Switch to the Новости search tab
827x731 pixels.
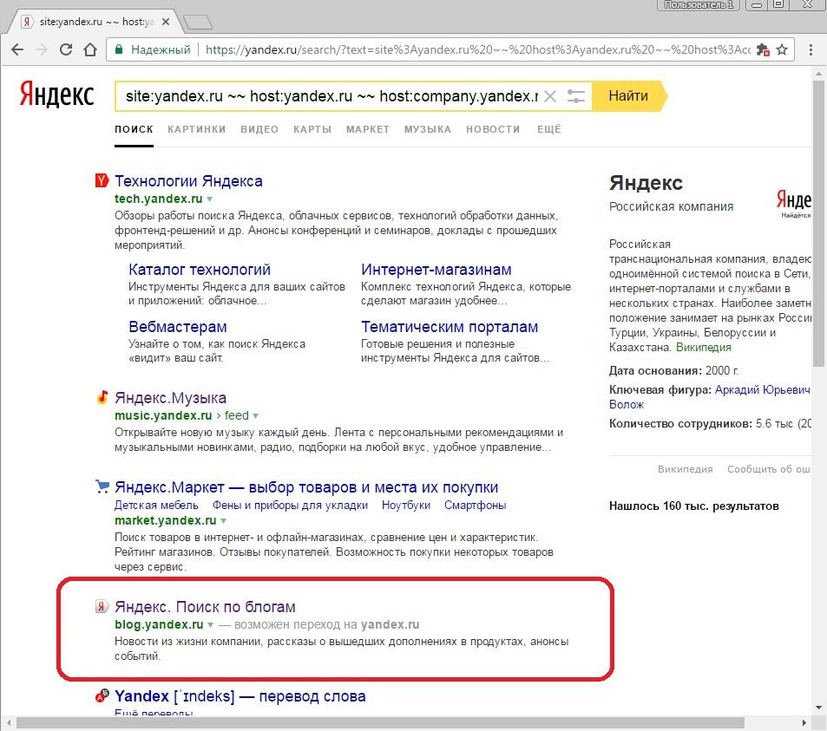[493, 129]
